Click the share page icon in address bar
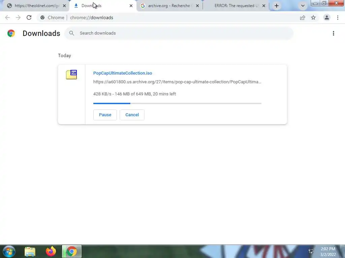Viewport: 345px width, 258px height. [x=303, y=17]
